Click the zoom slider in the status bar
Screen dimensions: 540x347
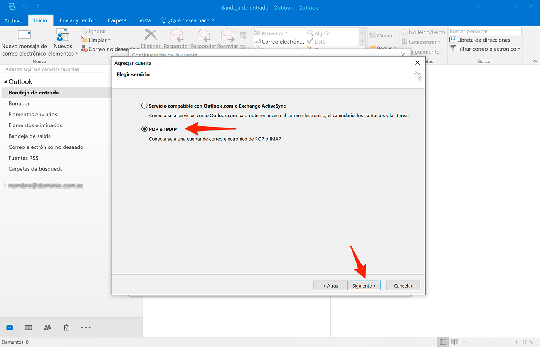(490, 342)
